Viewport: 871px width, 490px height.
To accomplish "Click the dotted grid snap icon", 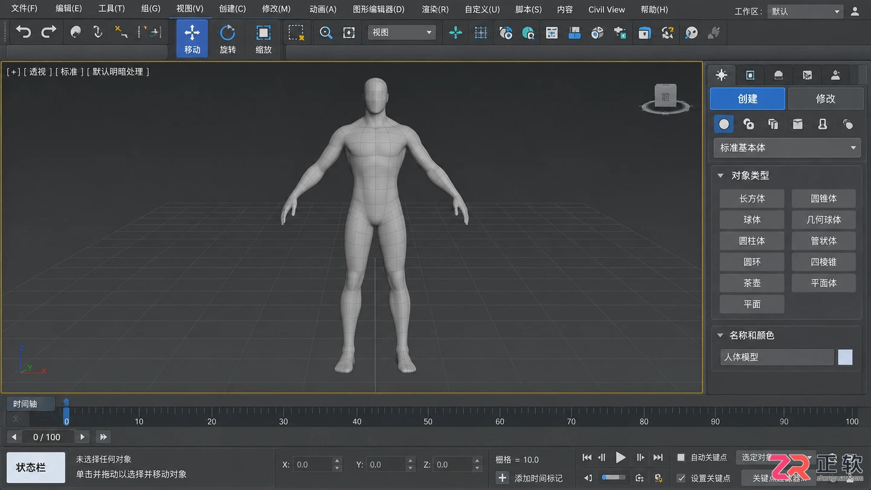I will click(481, 33).
